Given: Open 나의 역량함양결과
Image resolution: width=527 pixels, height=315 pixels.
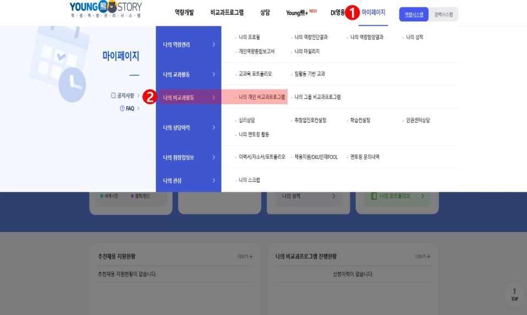Looking at the screenshot, I should 367,37.
